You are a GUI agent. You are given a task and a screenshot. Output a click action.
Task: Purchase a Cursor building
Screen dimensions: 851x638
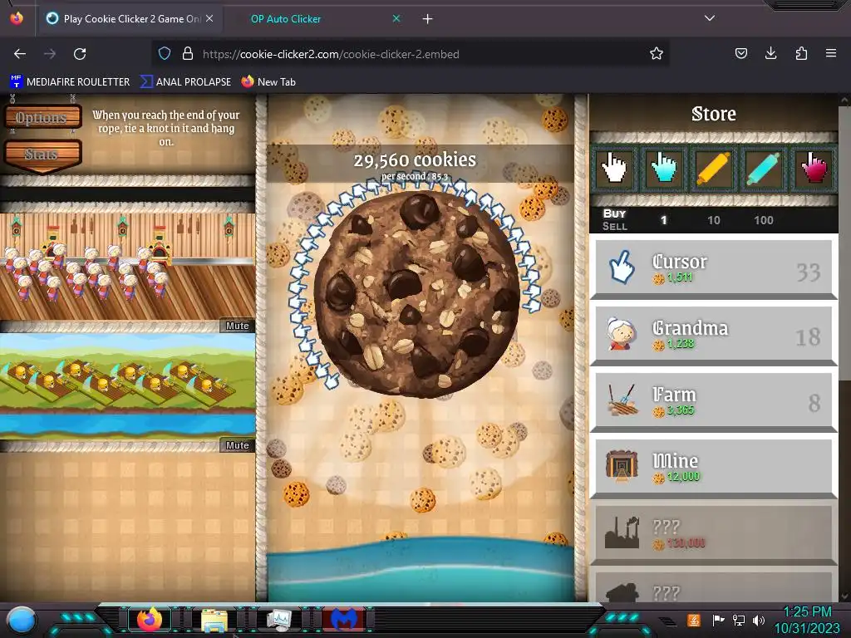point(714,268)
